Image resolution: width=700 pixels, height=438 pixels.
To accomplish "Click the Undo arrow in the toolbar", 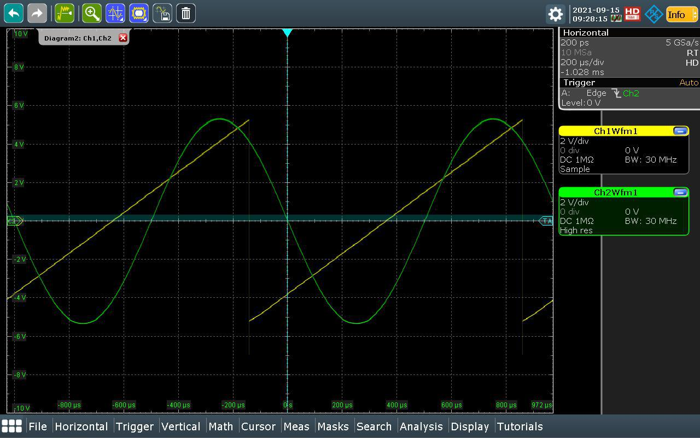I will (x=14, y=13).
